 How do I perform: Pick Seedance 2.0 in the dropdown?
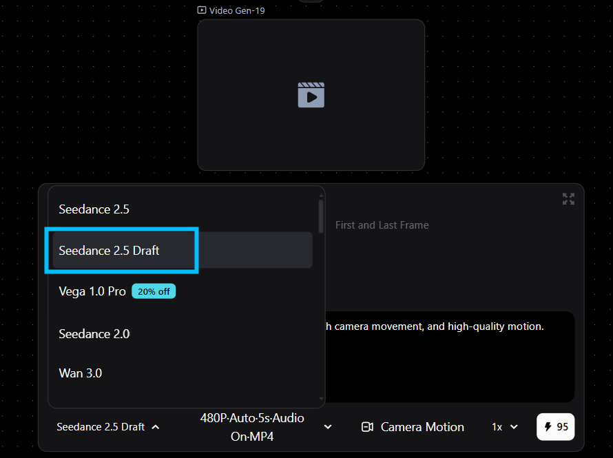pyautogui.click(x=183, y=334)
